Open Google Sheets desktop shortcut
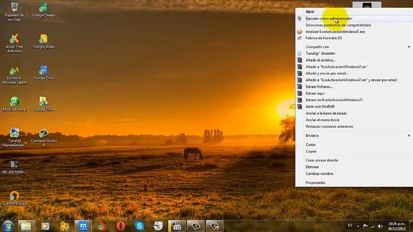 [43, 10]
